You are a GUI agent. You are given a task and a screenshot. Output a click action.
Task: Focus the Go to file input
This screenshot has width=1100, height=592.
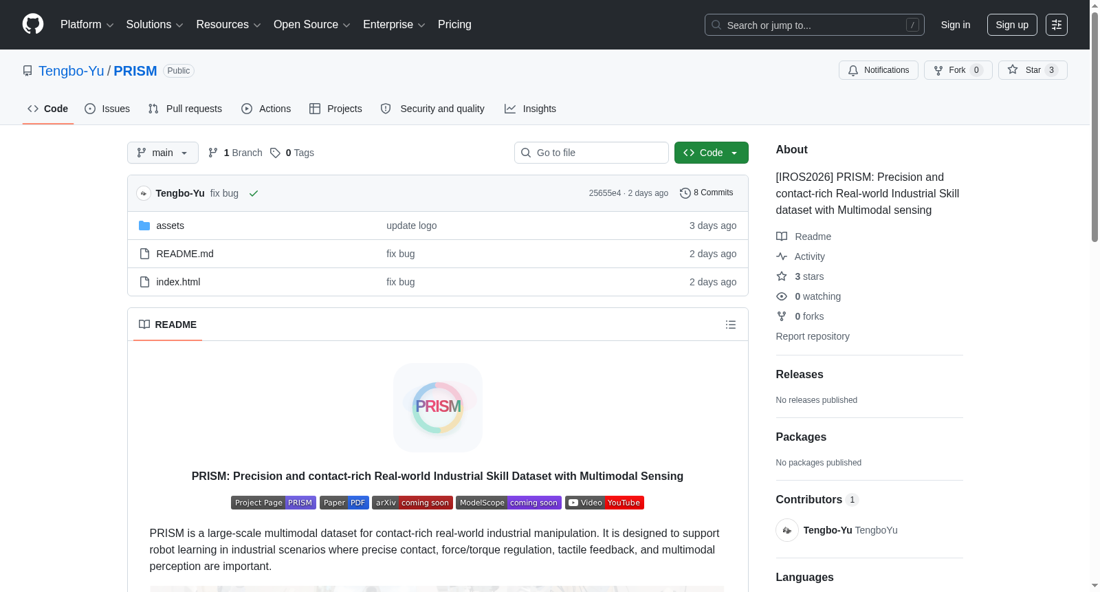[591, 153]
